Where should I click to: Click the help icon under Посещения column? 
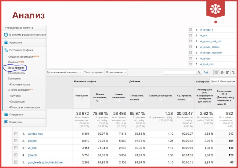[81, 100]
